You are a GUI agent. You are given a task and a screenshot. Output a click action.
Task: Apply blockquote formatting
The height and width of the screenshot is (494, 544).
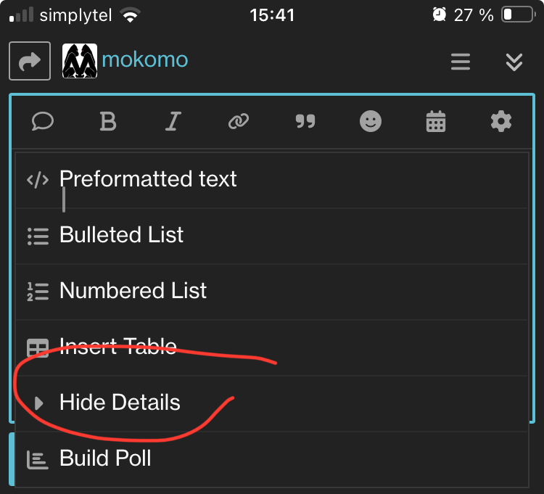click(x=305, y=121)
